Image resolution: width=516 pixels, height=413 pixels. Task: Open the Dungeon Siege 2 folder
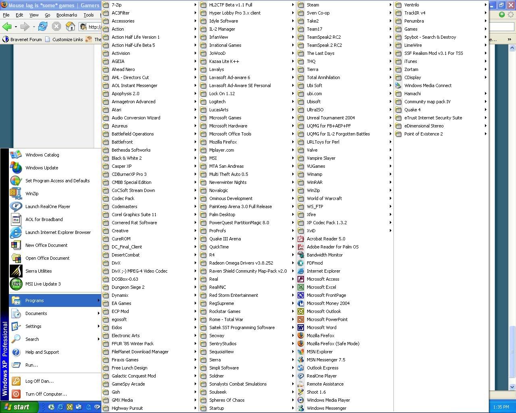(150, 287)
